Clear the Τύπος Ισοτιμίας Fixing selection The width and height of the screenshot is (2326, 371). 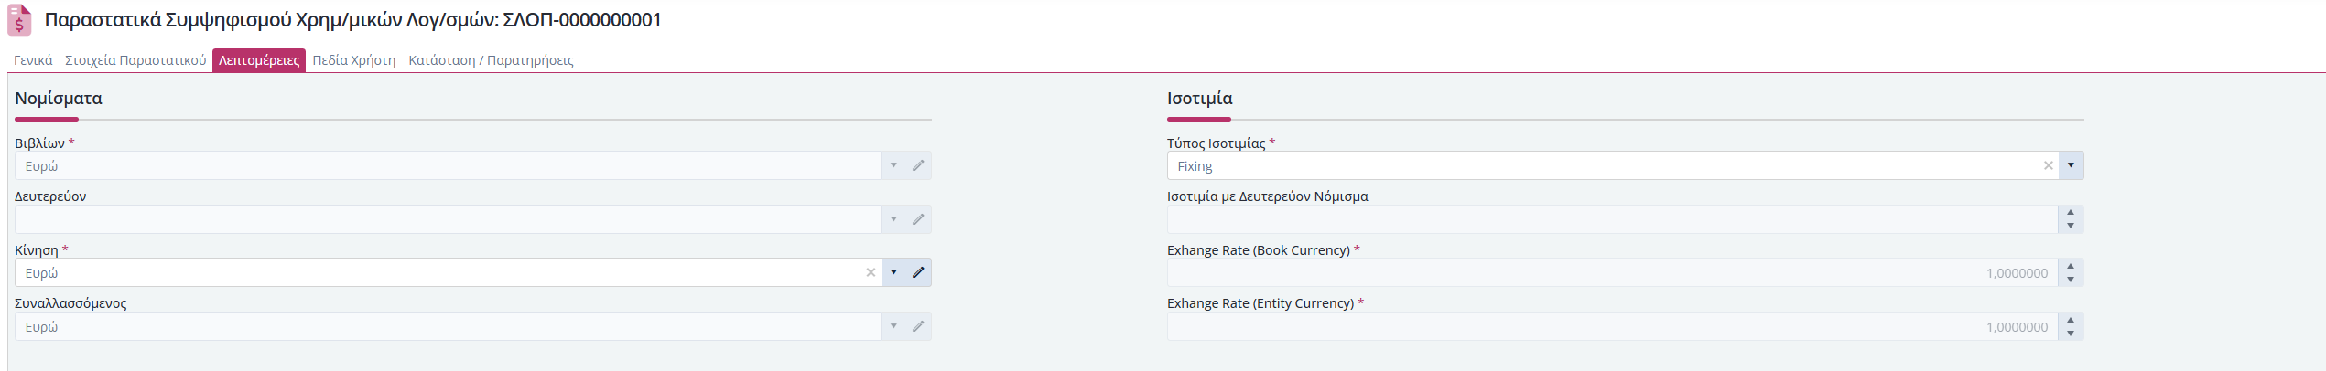click(2049, 165)
